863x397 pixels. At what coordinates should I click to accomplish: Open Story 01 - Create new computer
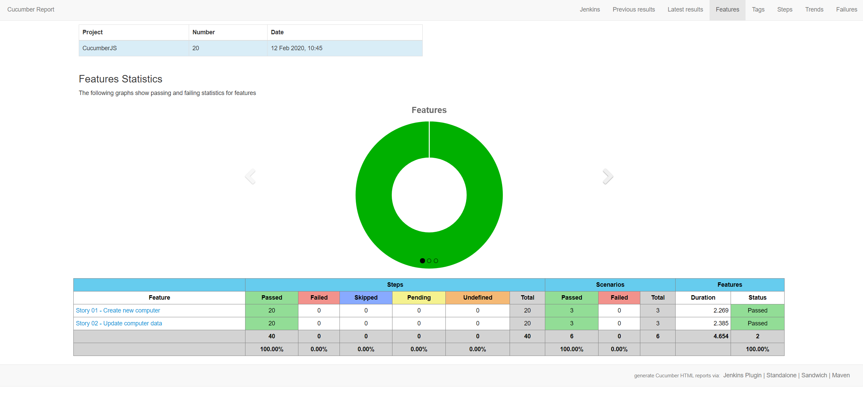click(118, 310)
